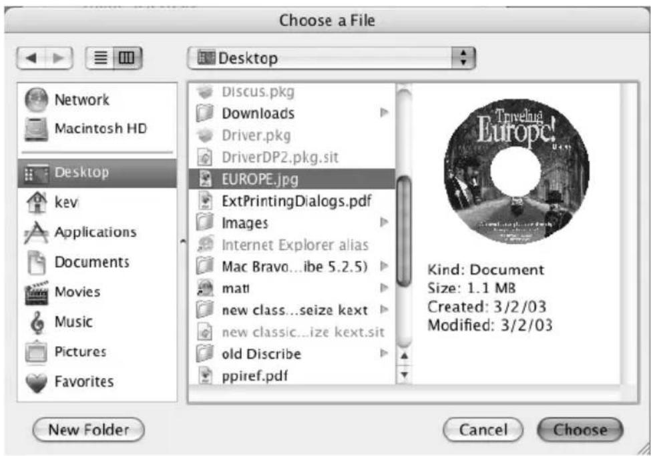Select the name DriverDP2.pkg.sit
This screenshot has width=651, height=456.
(x=280, y=157)
